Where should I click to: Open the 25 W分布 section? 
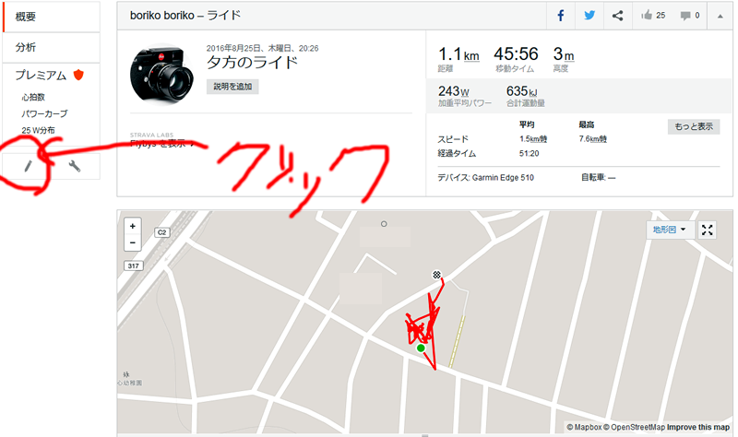tap(38, 130)
